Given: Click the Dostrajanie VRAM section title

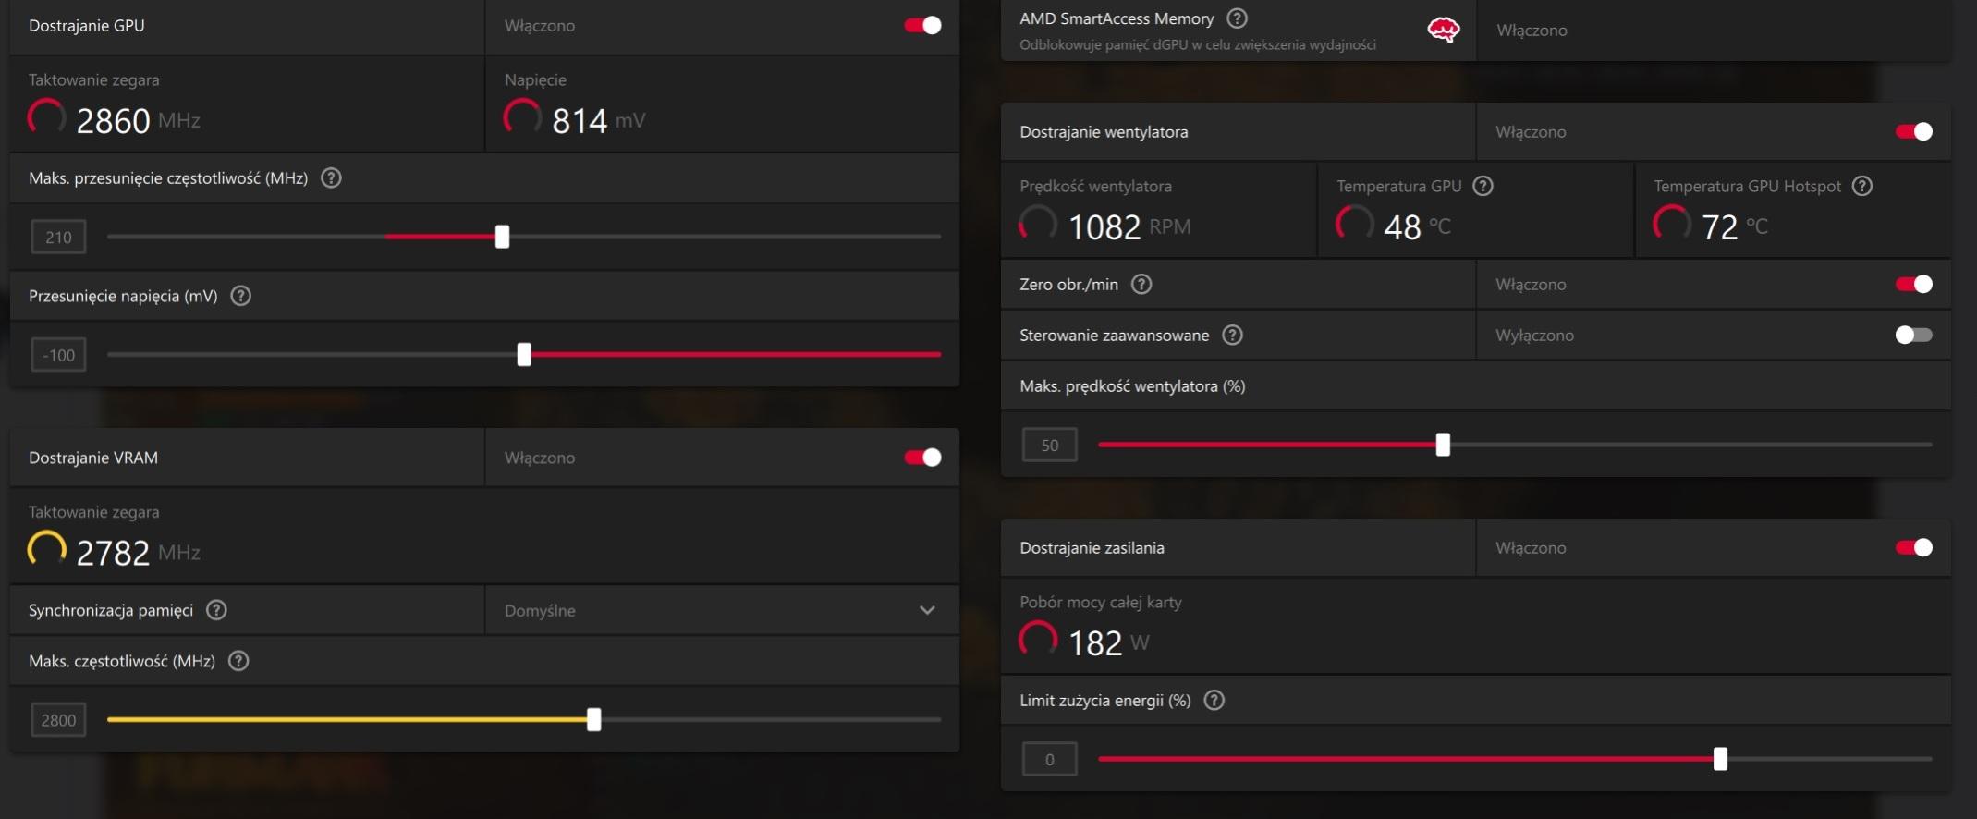Looking at the screenshot, I should click(x=93, y=458).
